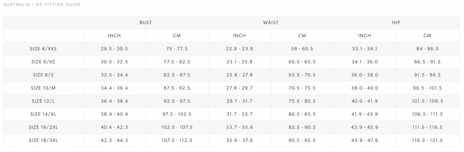Click waist cm cell 70.5 - 75.5

(x=302, y=88)
